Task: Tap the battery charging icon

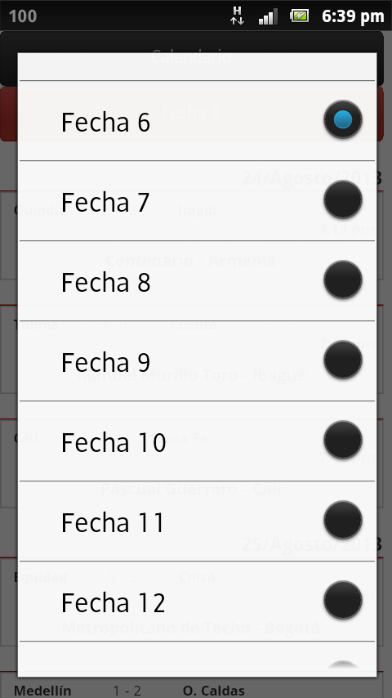Action: (300, 16)
